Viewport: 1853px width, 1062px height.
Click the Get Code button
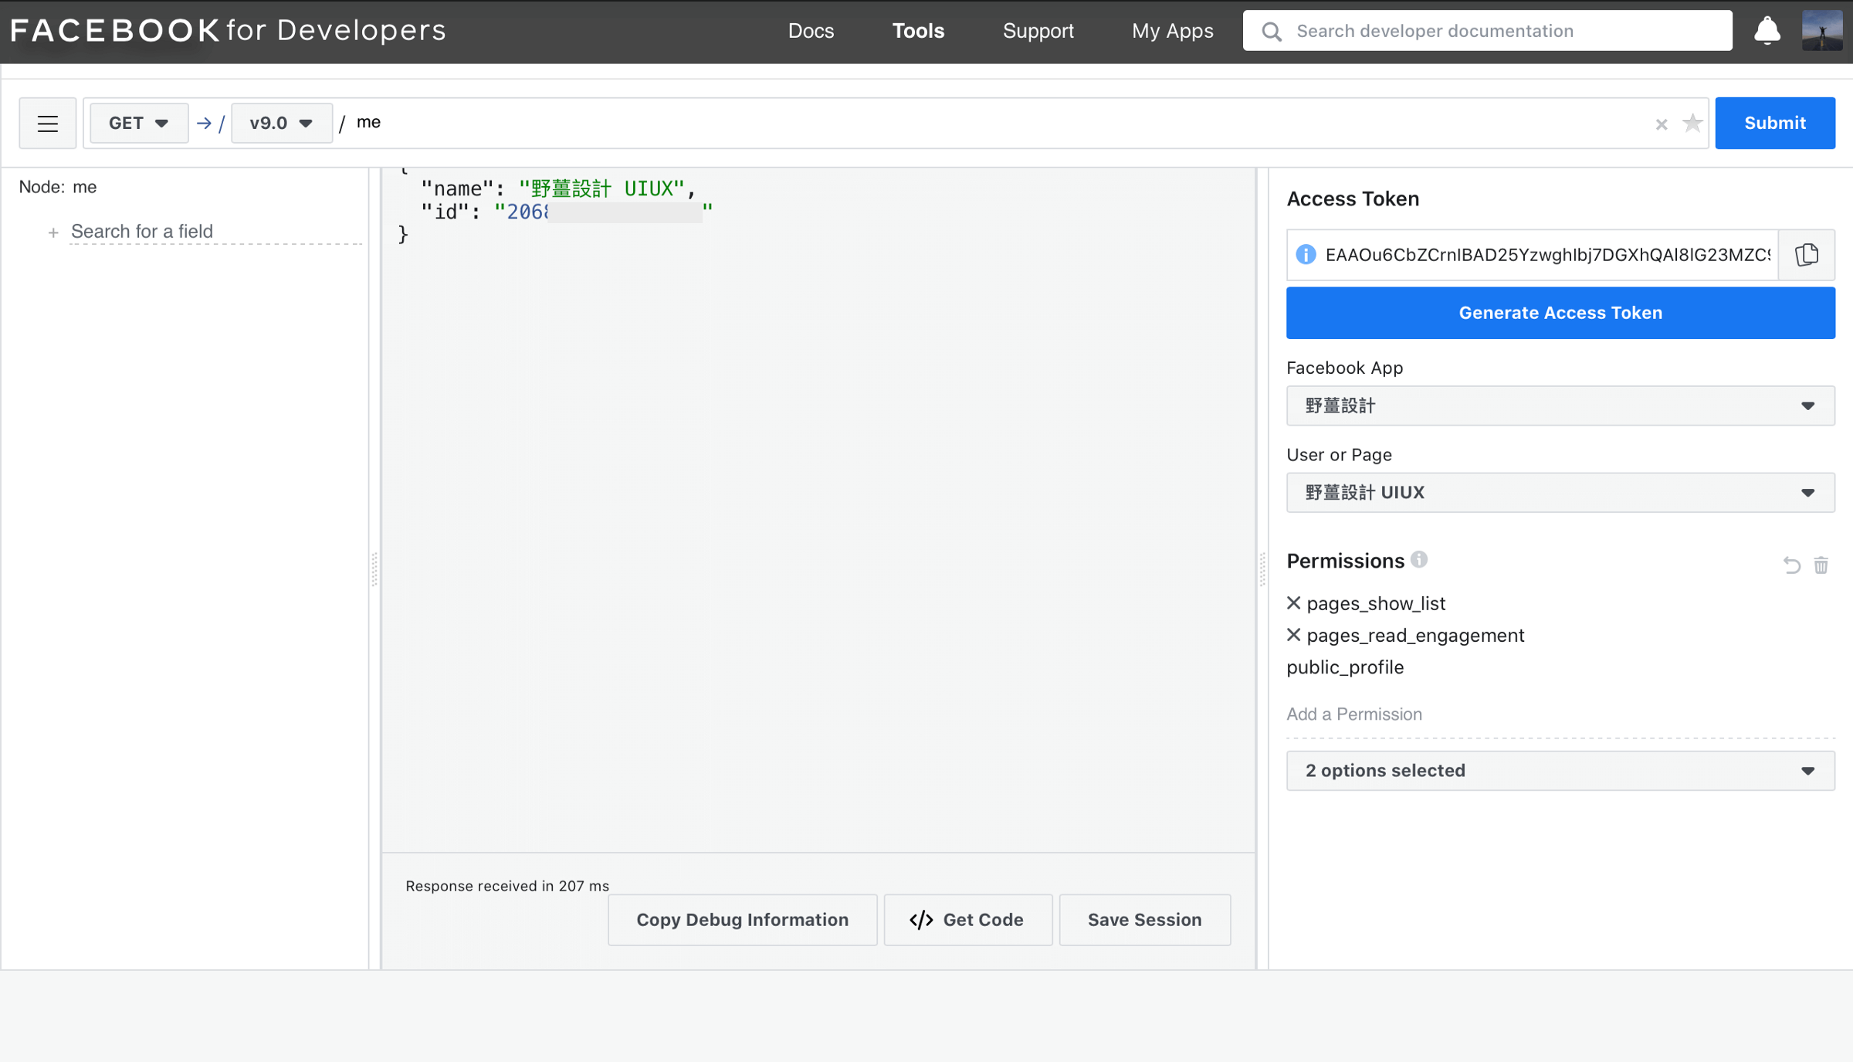[x=967, y=920]
